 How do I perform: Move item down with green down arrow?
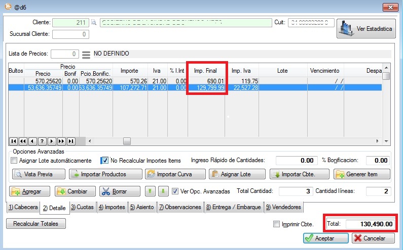pyautogui.click(x=163, y=191)
